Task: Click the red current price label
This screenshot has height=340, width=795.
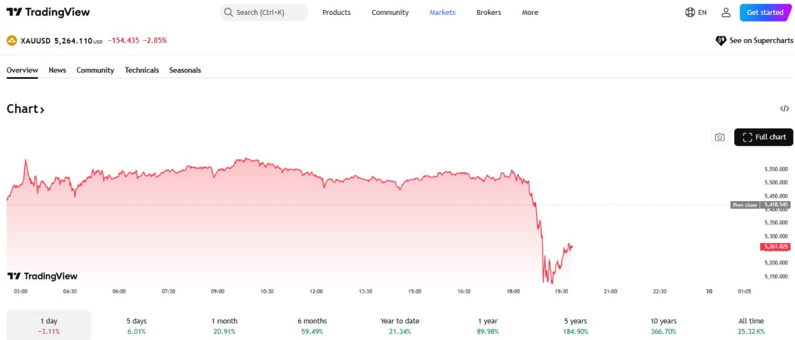Action: click(x=775, y=247)
